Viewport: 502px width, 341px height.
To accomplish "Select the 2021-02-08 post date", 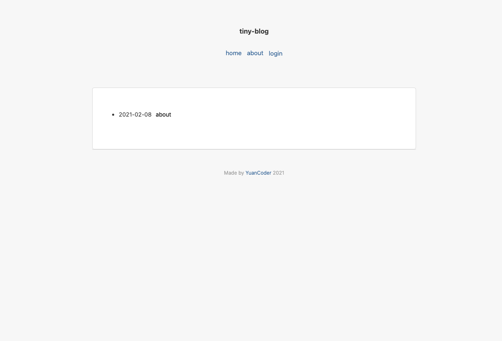I will click(135, 114).
